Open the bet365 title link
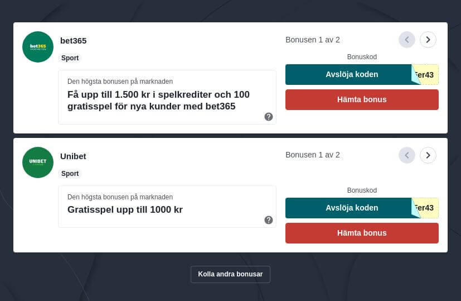This screenshot has width=461, height=301. (x=74, y=41)
